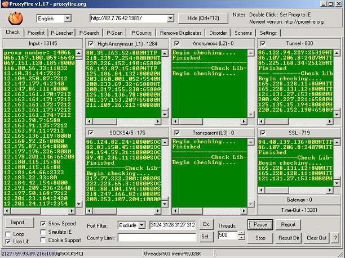
Task: Click SSL list scroll-down arrow
Action: click(x=337, y=183)
